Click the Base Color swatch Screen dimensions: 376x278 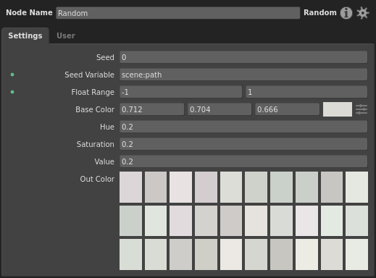pyautogui.click(x=338, y=109)
